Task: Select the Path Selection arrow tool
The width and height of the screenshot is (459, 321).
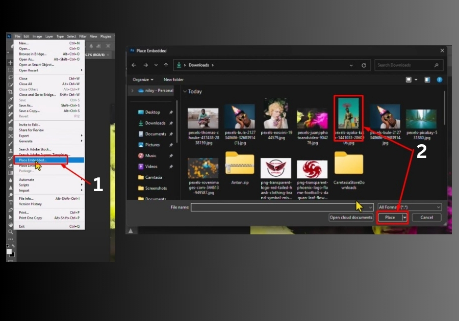Action: [11, 217]
